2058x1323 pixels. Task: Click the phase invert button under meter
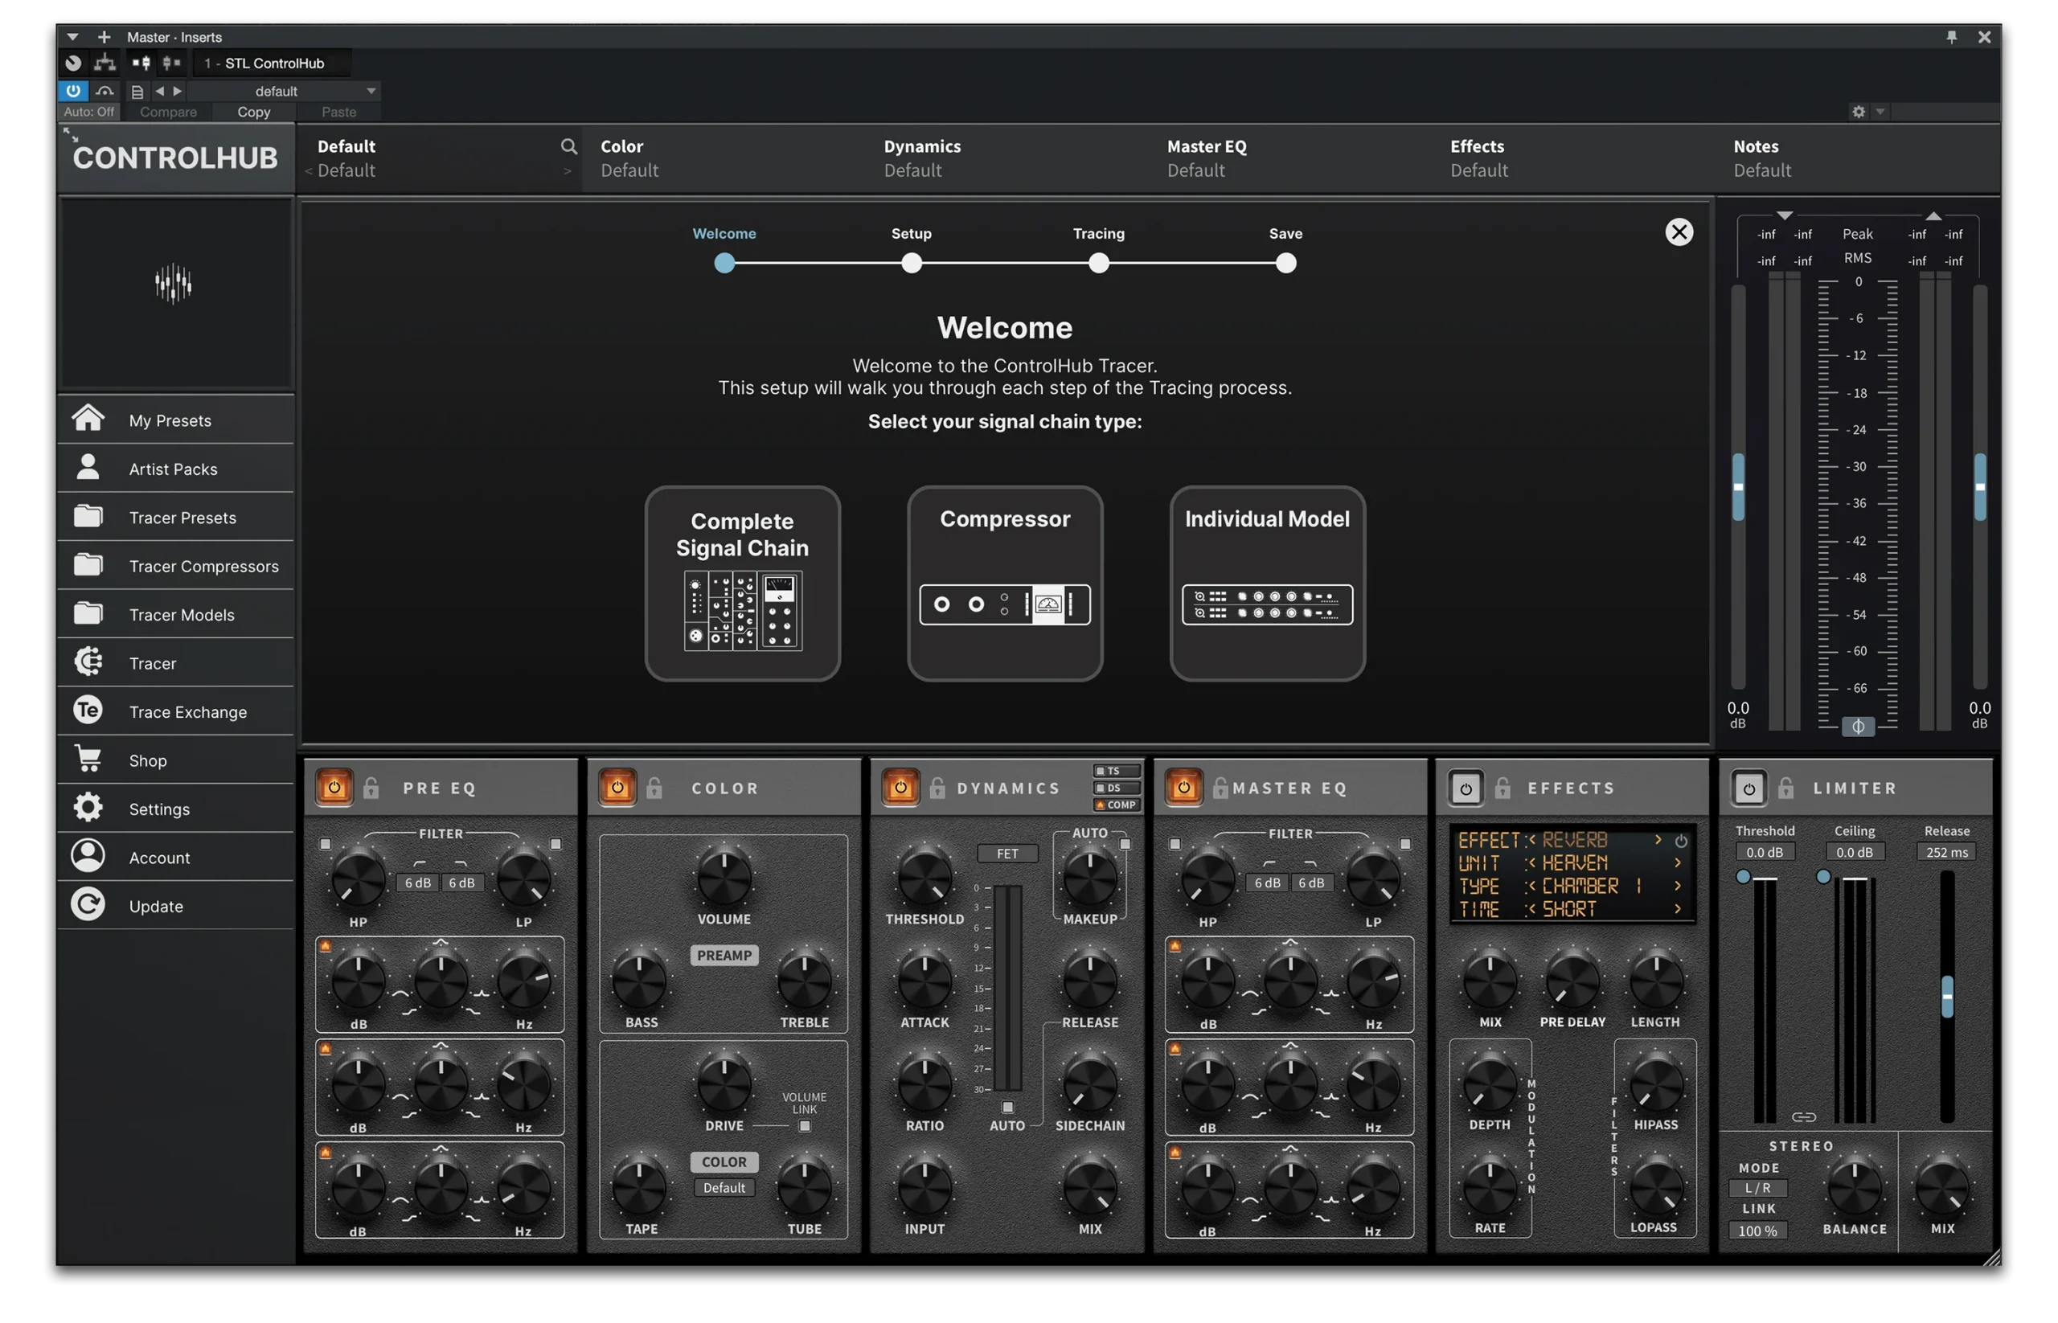(1858, 727)
